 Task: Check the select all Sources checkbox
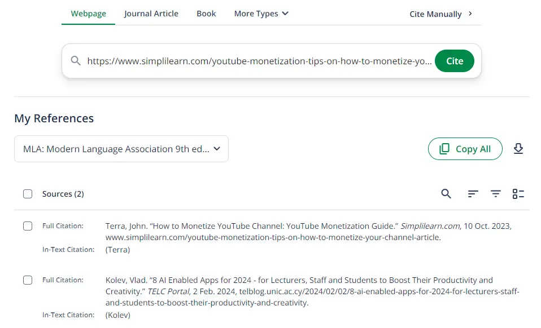pyautogui.click(x=28, y=194)
